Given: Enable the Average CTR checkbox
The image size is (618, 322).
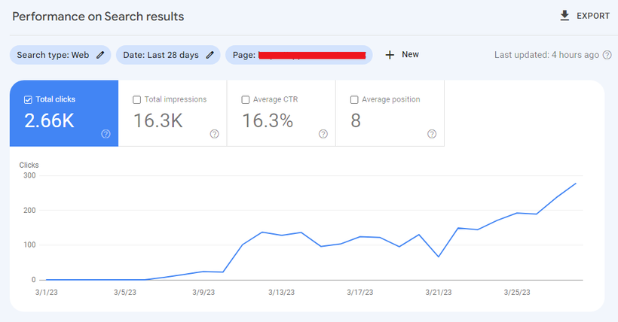Looking at the screenshot, I should click(x=246, y=99).
